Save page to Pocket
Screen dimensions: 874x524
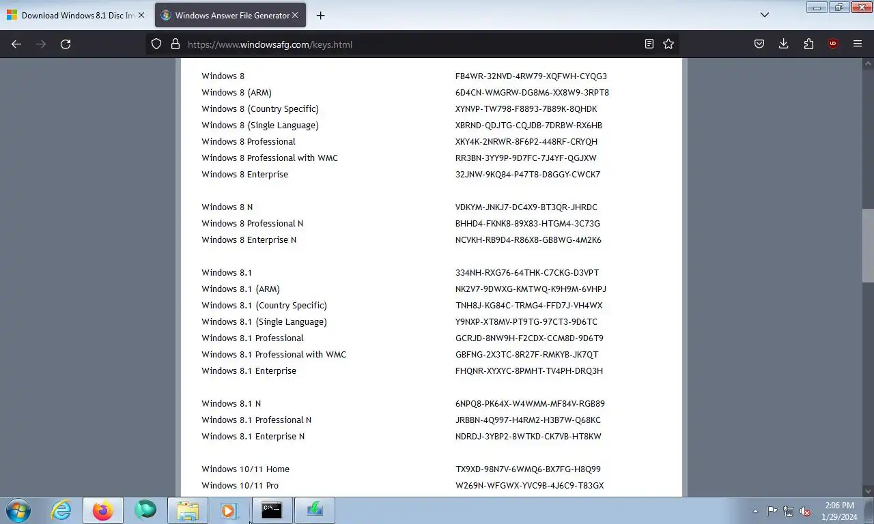pyautogui.click(x=759, y=44)
